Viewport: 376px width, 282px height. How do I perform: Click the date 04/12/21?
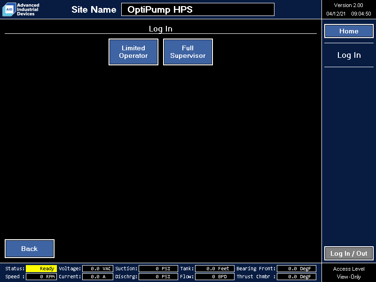(x=336, y=14)
